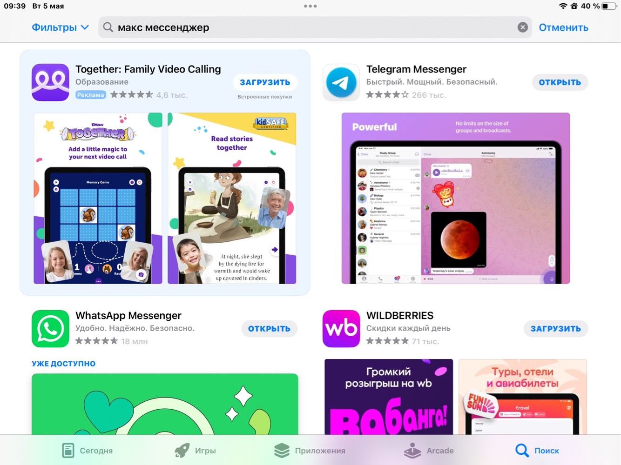Screen dimensions: 621x465
Task: Switch to the Сегодня tab
Action: click(x=88, y=451)
